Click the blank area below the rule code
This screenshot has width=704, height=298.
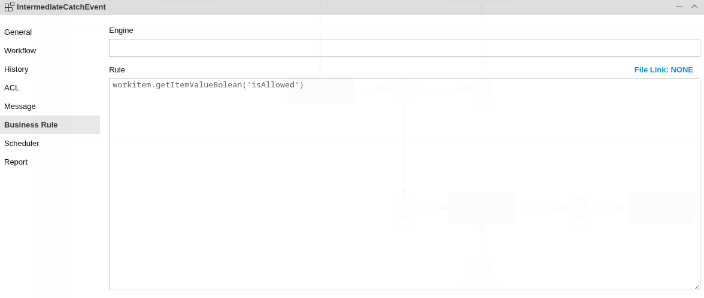click(x=404, y=191)
